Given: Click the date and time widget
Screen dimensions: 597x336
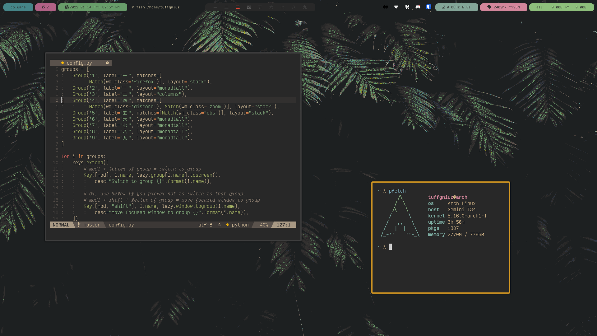Looking at the screenshot, I should [x=92, y=7].
